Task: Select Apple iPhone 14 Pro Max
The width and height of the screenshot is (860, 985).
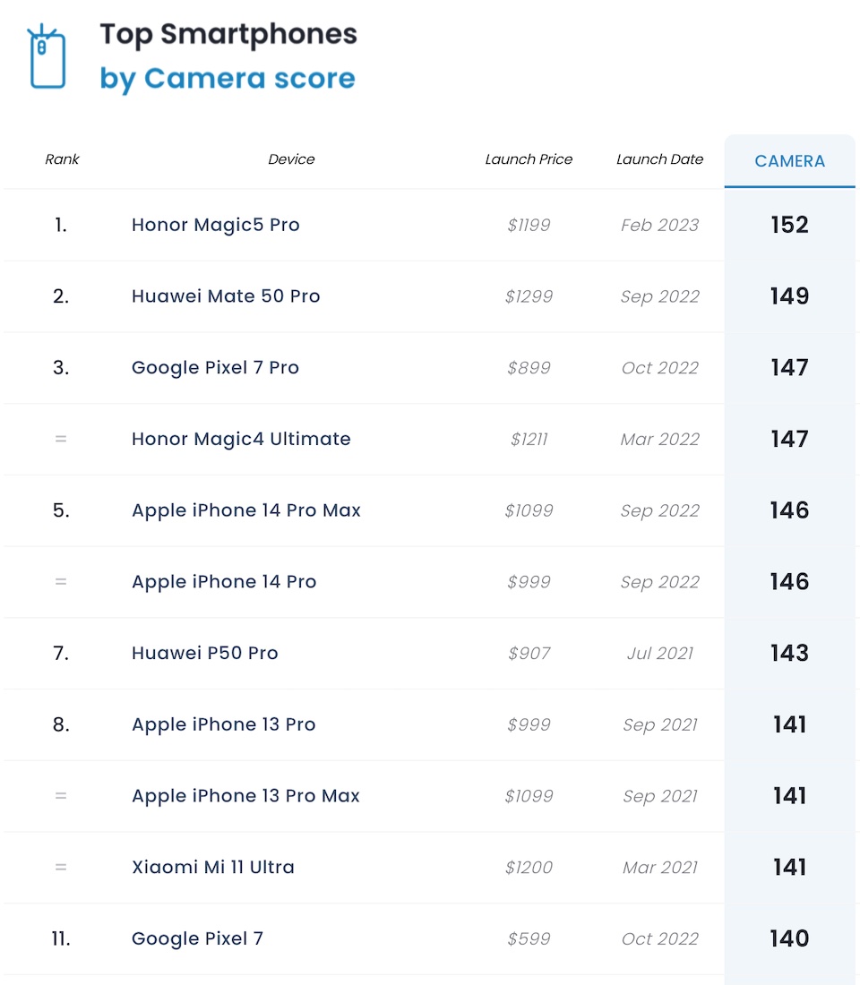Action: [246, 510]
